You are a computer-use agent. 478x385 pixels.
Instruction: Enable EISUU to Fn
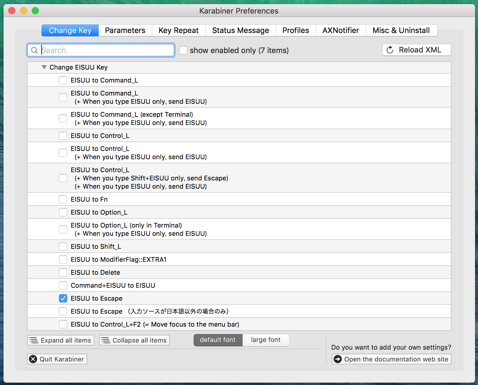click(x=63, y=199)
